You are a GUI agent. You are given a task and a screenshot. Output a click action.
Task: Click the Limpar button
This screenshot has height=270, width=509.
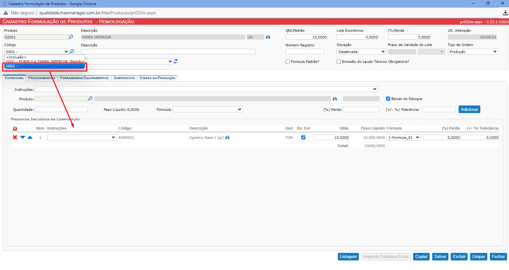tap(478, 256)
